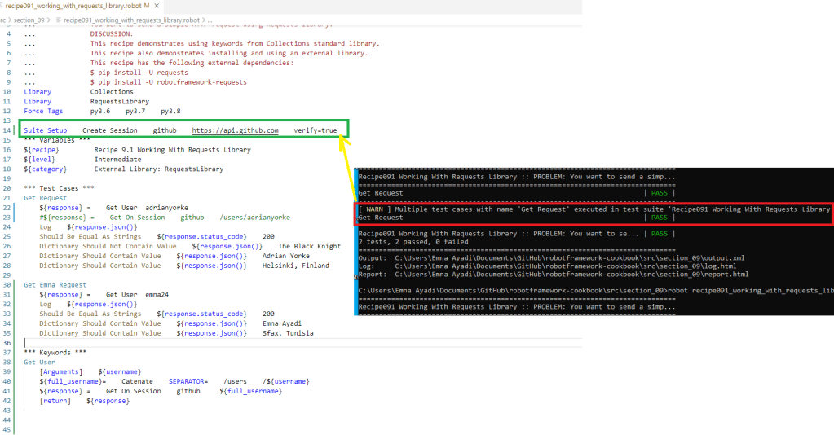This screenshot has height=435, width=834.
Task: Click the ${category} variable name
Action: pyautogui.click(x=45, y=169)
